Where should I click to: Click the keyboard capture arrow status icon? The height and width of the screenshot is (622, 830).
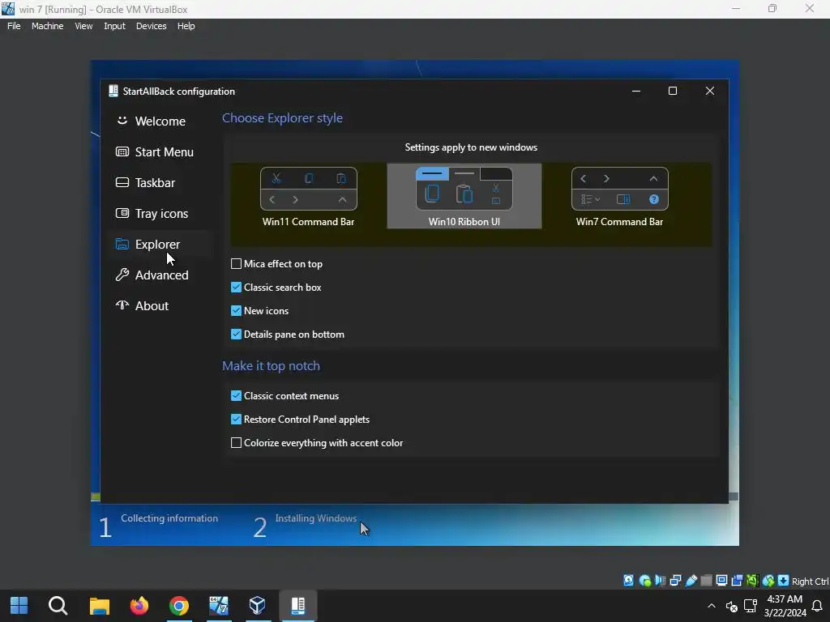(x=784, y=581)
